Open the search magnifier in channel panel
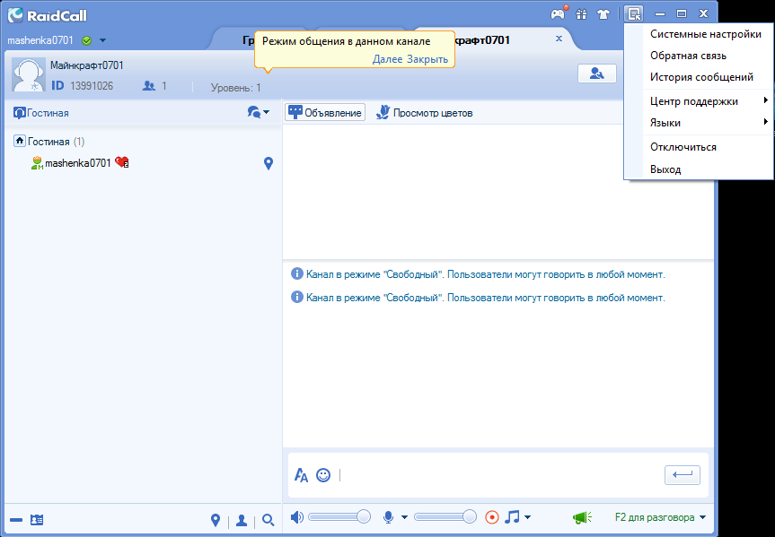775x537 pixels. point(269,520)
